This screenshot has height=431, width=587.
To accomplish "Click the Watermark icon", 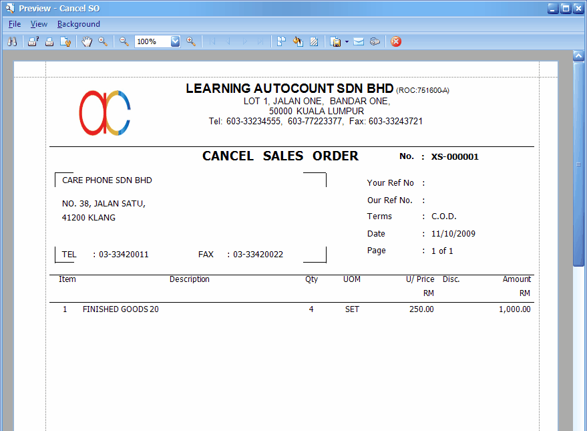I will pyautogui.click(x=314, y=41).
